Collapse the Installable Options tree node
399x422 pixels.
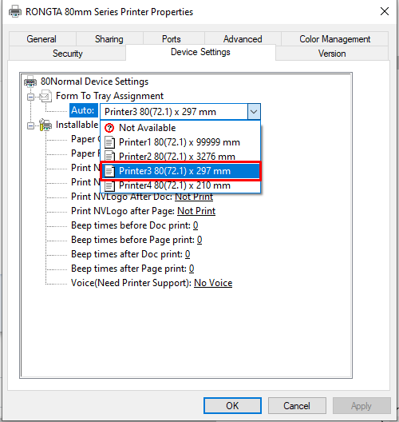coord(30,125)
